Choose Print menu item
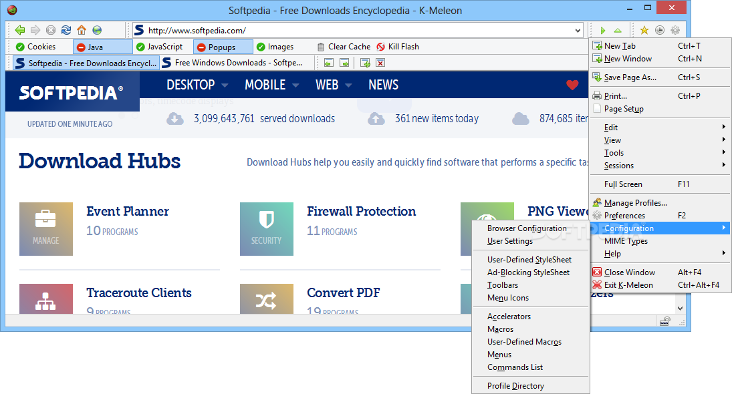The height and width of the screenshot is (394, 732). 660,95
